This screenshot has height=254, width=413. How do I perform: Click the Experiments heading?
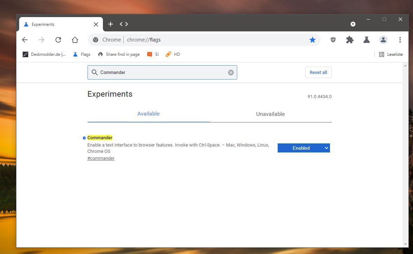tap(110, 94)
